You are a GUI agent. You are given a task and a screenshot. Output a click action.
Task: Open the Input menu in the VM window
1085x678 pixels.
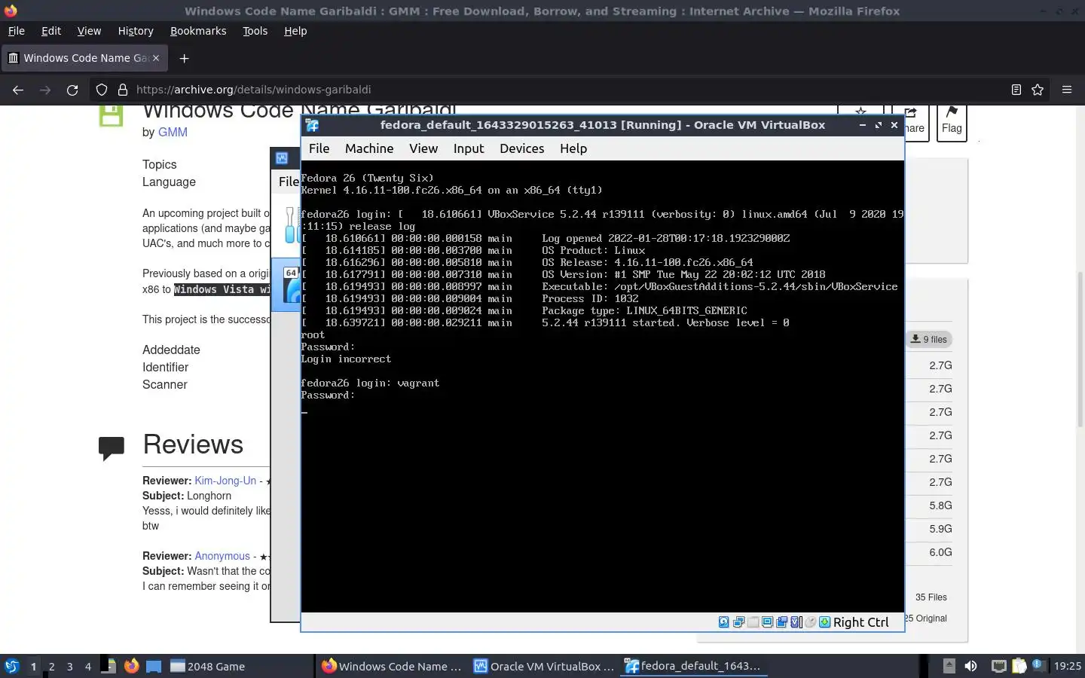[x=469, y=148]
